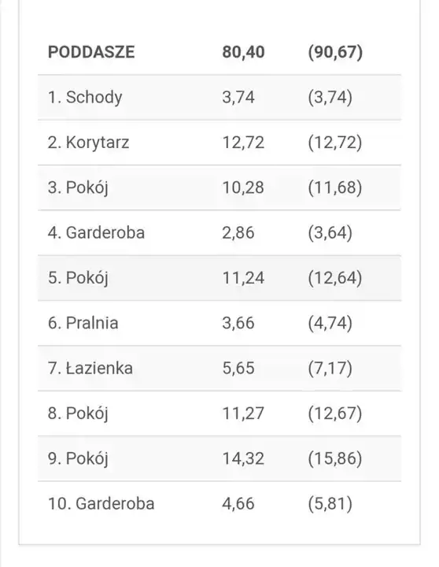Select the 5. Pokój row label
Viewport: 439px width, 567px height.
point(78,278)
